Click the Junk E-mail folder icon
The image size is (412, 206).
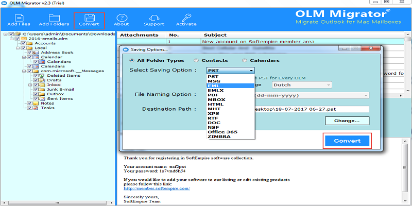(x=42, y=89)
